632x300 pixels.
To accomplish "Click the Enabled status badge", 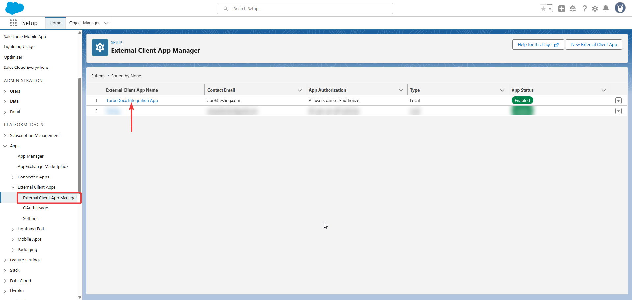I will tap(522, 100).
